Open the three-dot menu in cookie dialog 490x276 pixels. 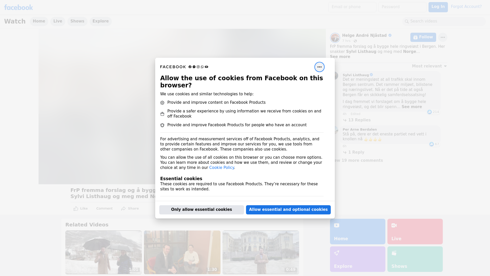tap(319, 67)
